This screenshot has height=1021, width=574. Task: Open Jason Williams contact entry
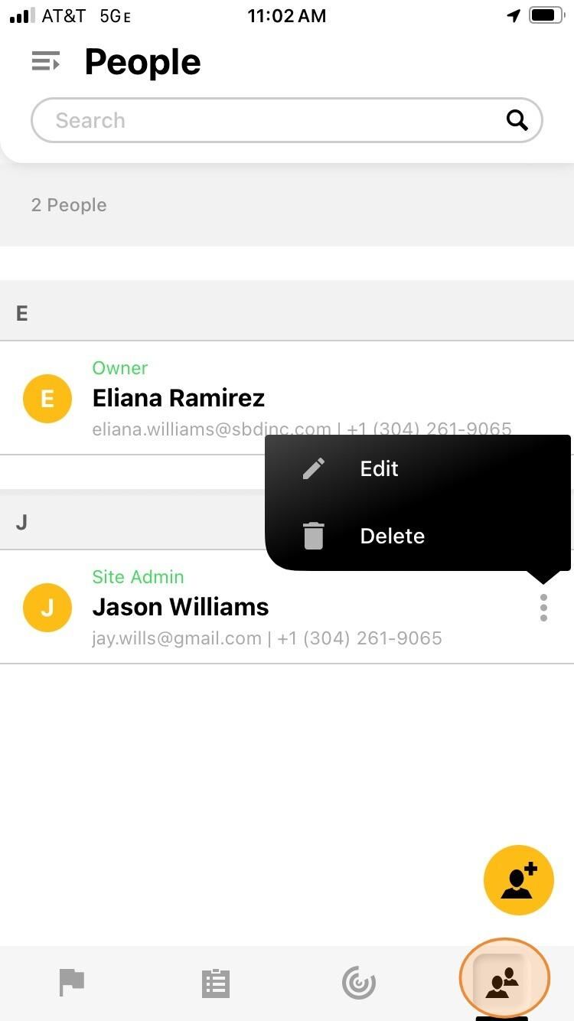tap(287, 607)
